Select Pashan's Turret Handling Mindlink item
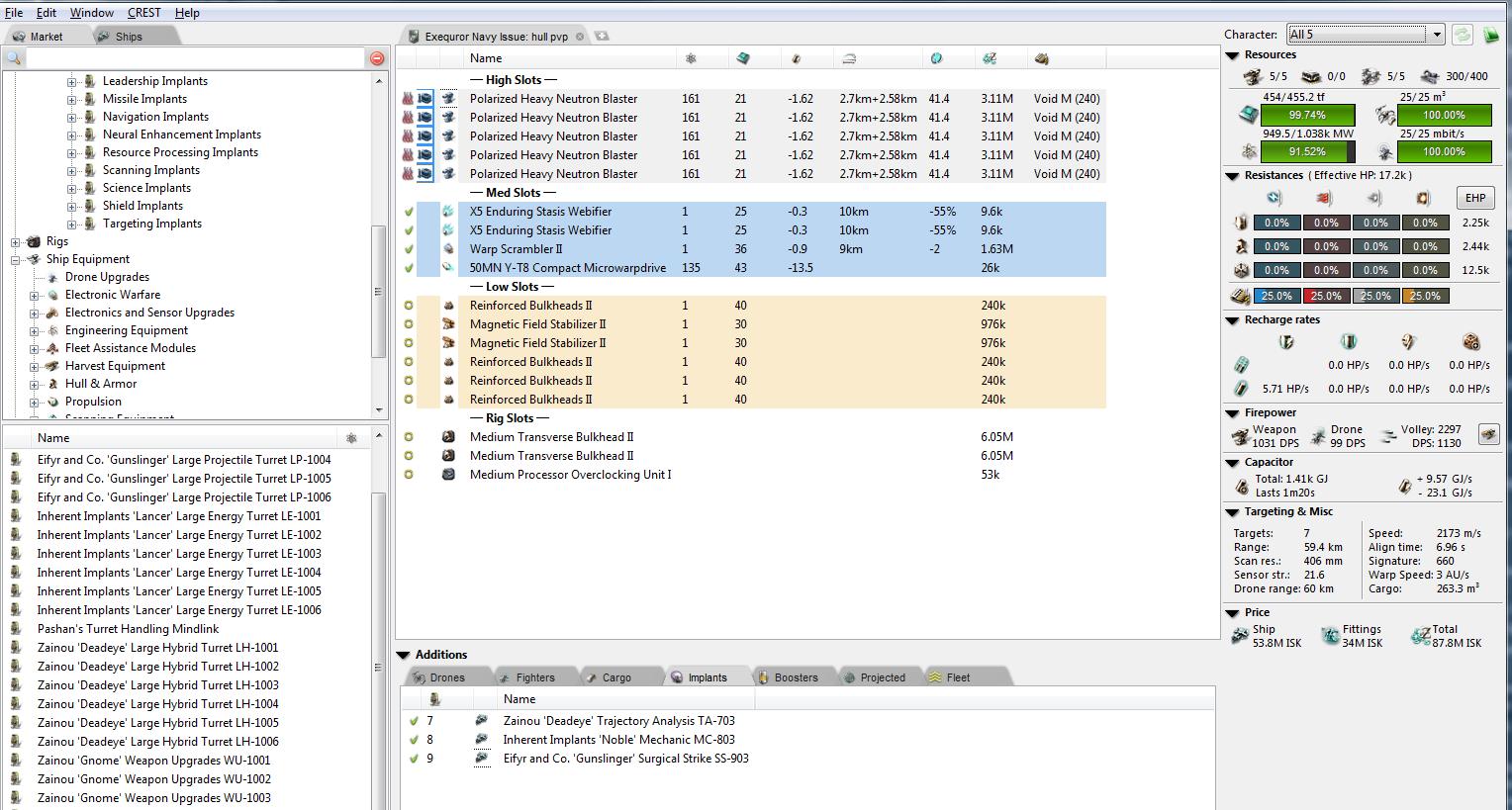The width and height of the screenshot is (1512, 810). 129,629
